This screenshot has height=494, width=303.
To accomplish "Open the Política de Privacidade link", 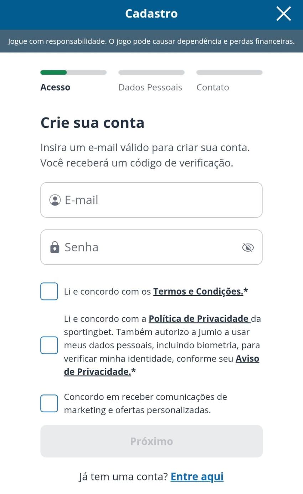I will 198,318.
